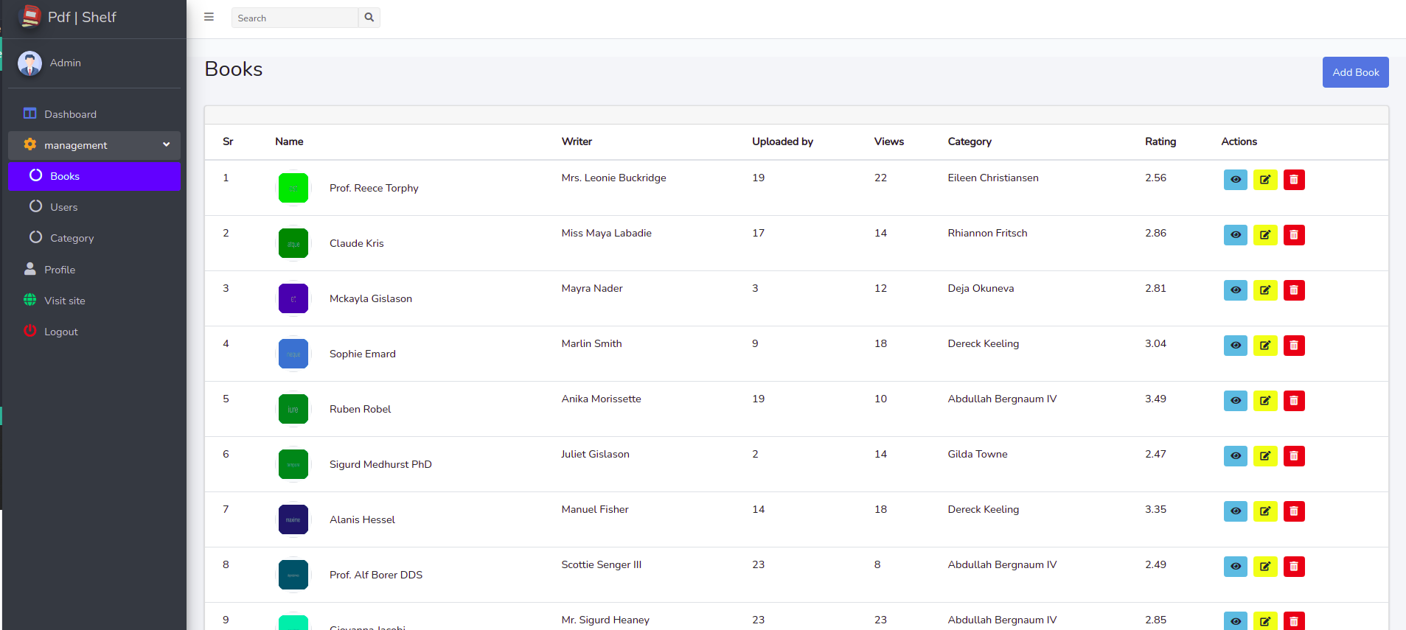View the Prof. Reece Torphy book

point(1236,180)
